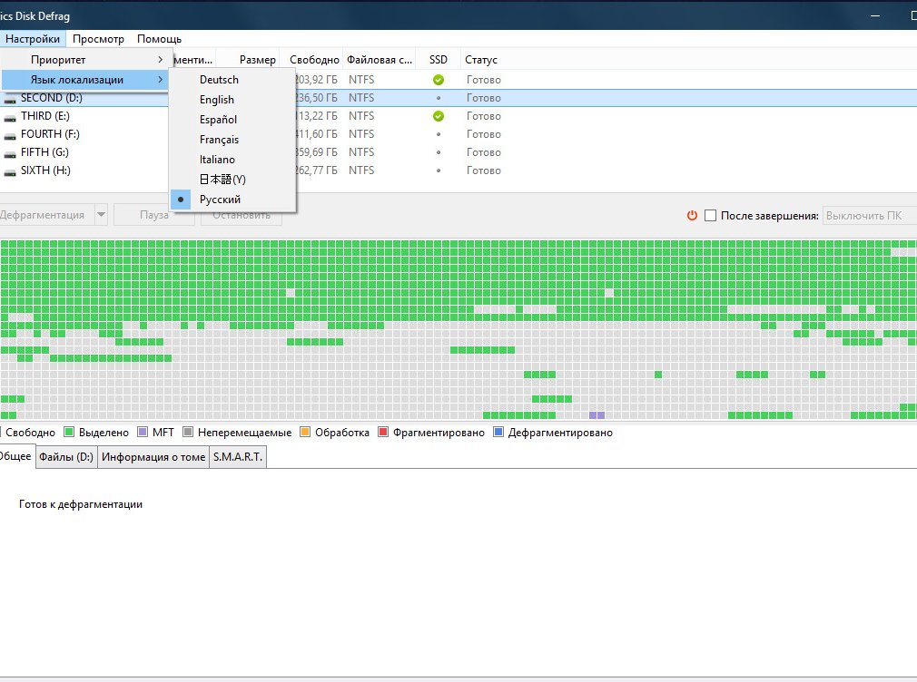
Task: Minimize the Disk Defrag window
Action: pos(875,15)
